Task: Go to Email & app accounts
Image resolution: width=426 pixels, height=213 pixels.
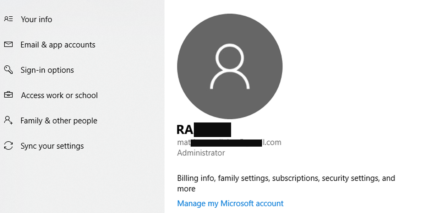Action: click(x=58, y=45)
